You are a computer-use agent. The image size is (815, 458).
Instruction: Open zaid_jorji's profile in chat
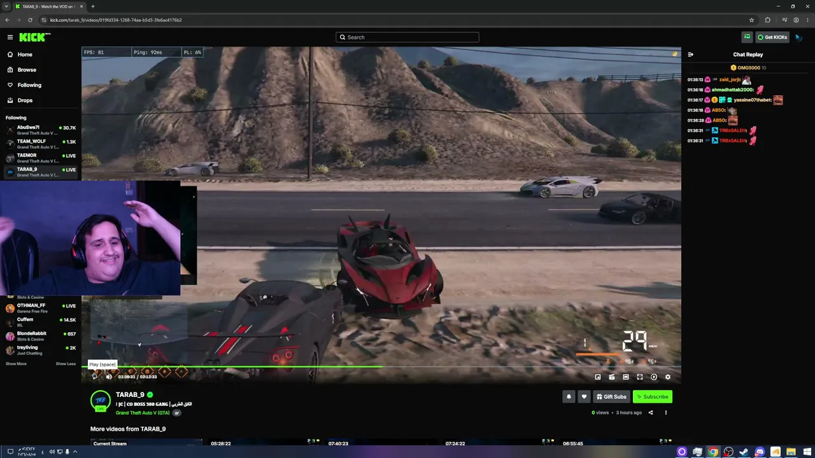pos(730,80)
